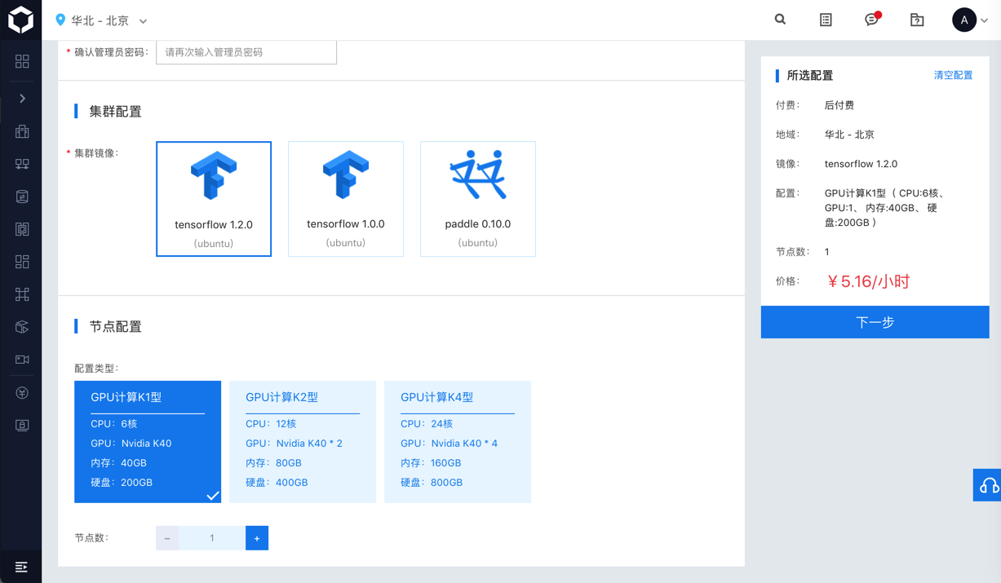Image resolution: width=1001 pixels, height=583 pixels.
Task: Open the linked-nodes square icon in sidebar
Action: coord(22,294)
